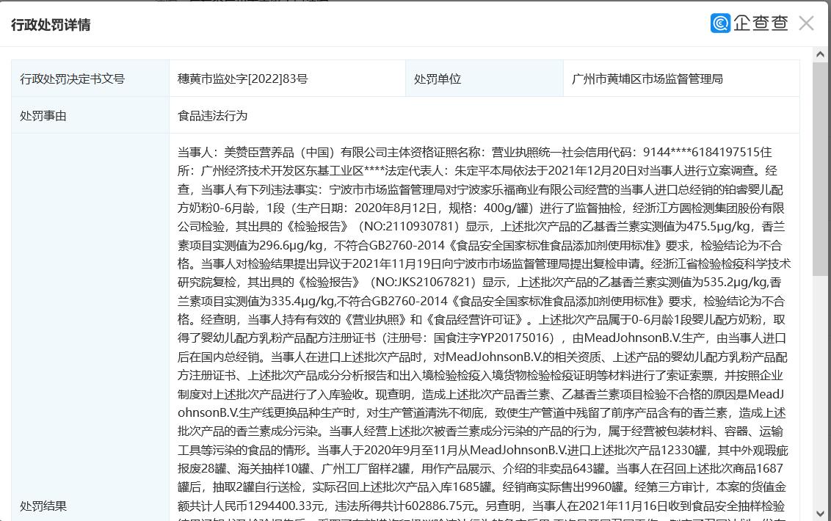Select the document number 穗黄市监处字[2022]83号
The width and height of the screenshot is (831, 521).
click(243, 79)
